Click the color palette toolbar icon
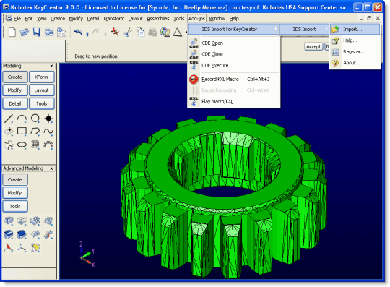Image resolution: width=390 pixels, height=287 pixels. (165, 33)
